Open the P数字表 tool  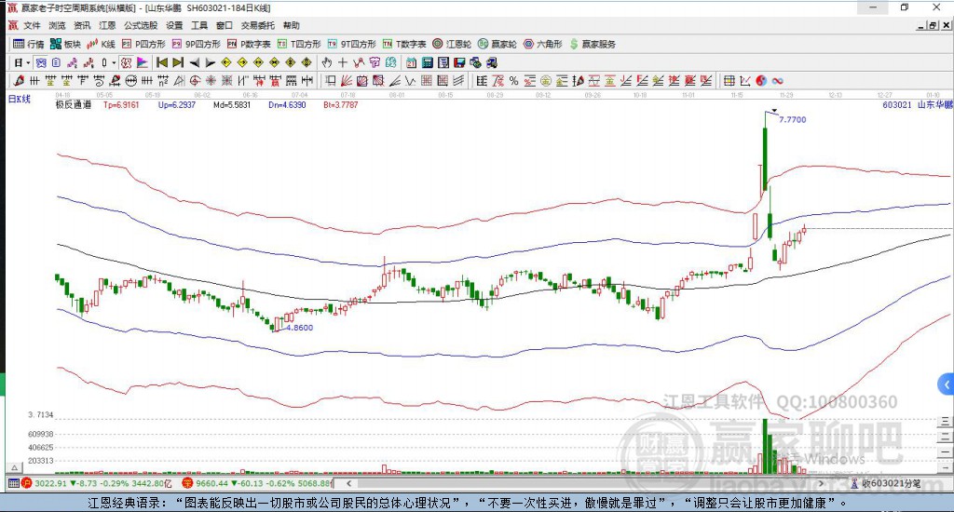[x=249, y=44]
